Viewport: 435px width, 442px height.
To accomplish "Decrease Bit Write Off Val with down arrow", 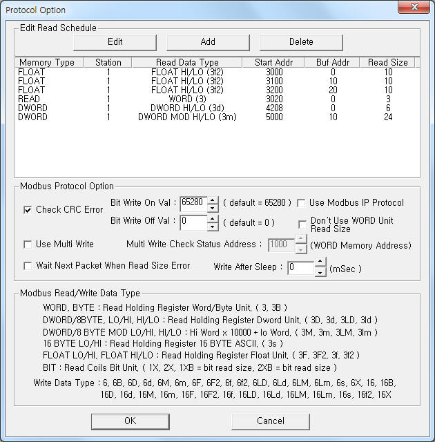I will 213,227.
